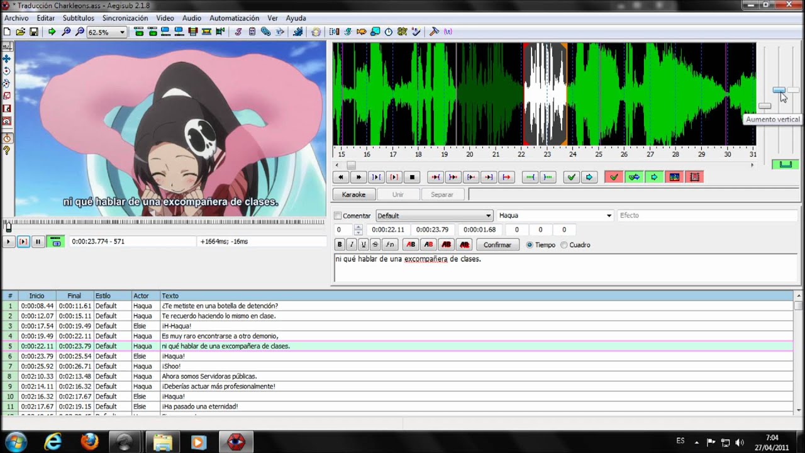Open the Default style dropdown

(434, 216)
